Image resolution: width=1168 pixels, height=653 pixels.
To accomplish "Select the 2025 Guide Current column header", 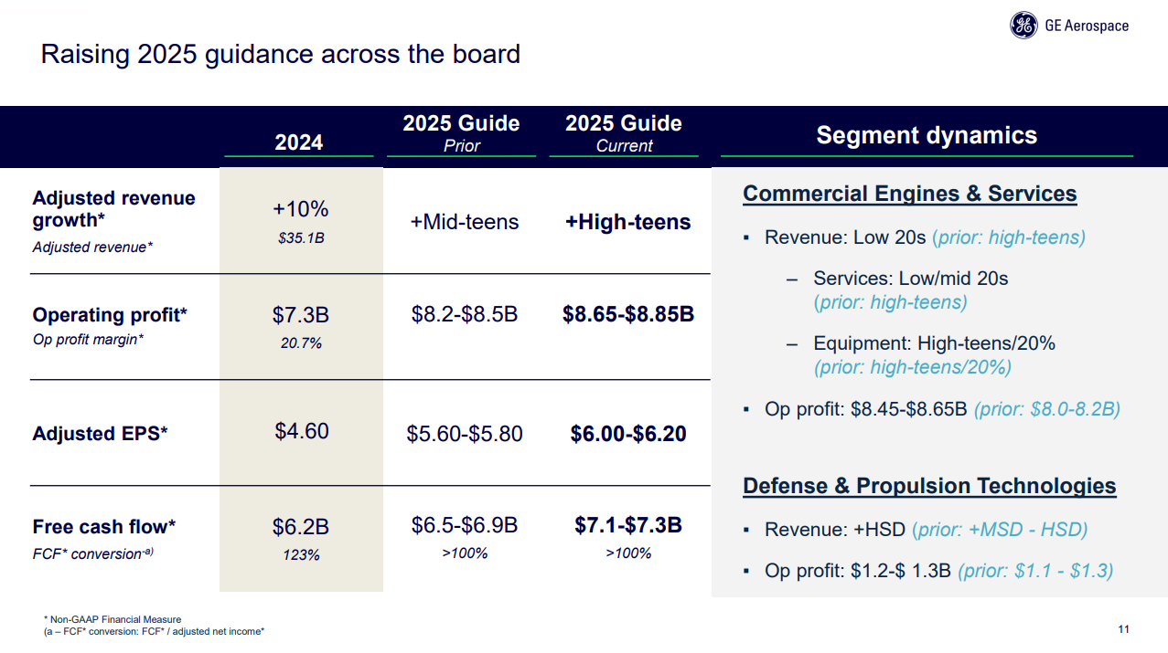I will 624,133.
